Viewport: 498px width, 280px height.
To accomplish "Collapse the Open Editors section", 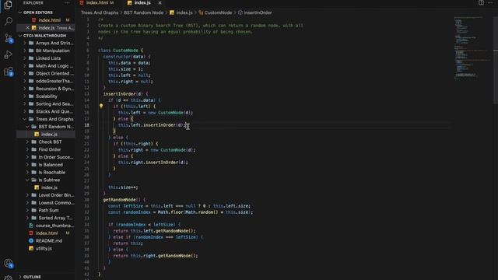I will [38, 12].
